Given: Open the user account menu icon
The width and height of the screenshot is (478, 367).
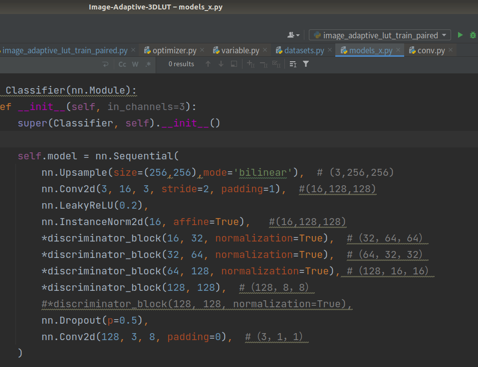Looking at the screenshot, I should pos(293,35).
